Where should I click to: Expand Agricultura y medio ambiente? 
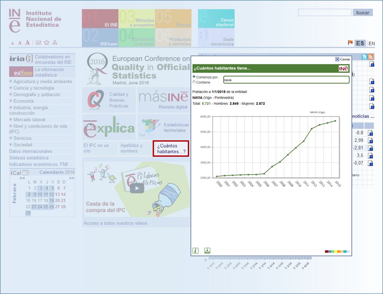pyautogui.click(x=11, y=81)
